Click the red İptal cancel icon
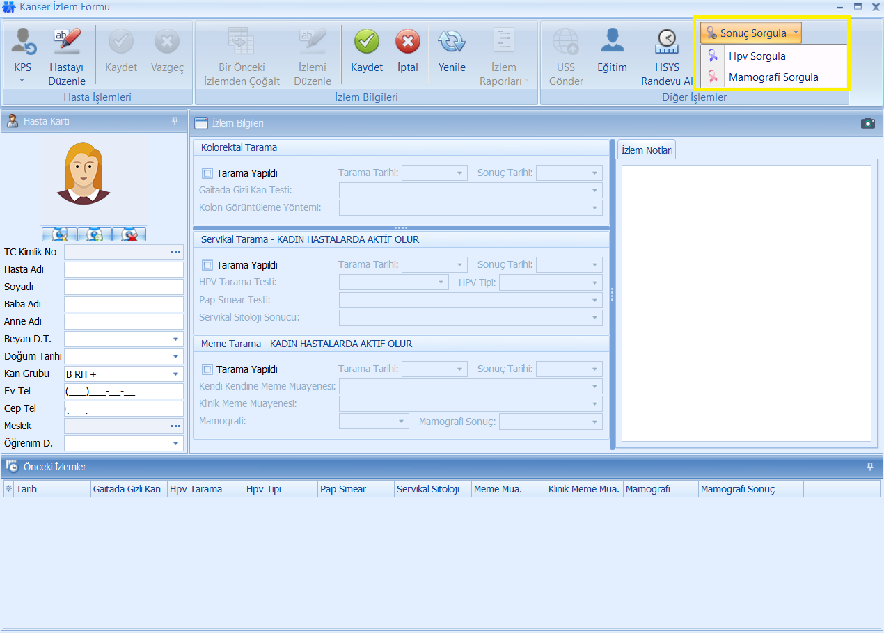This screenshot has width=884, height=633. click(x=407, y=43)
